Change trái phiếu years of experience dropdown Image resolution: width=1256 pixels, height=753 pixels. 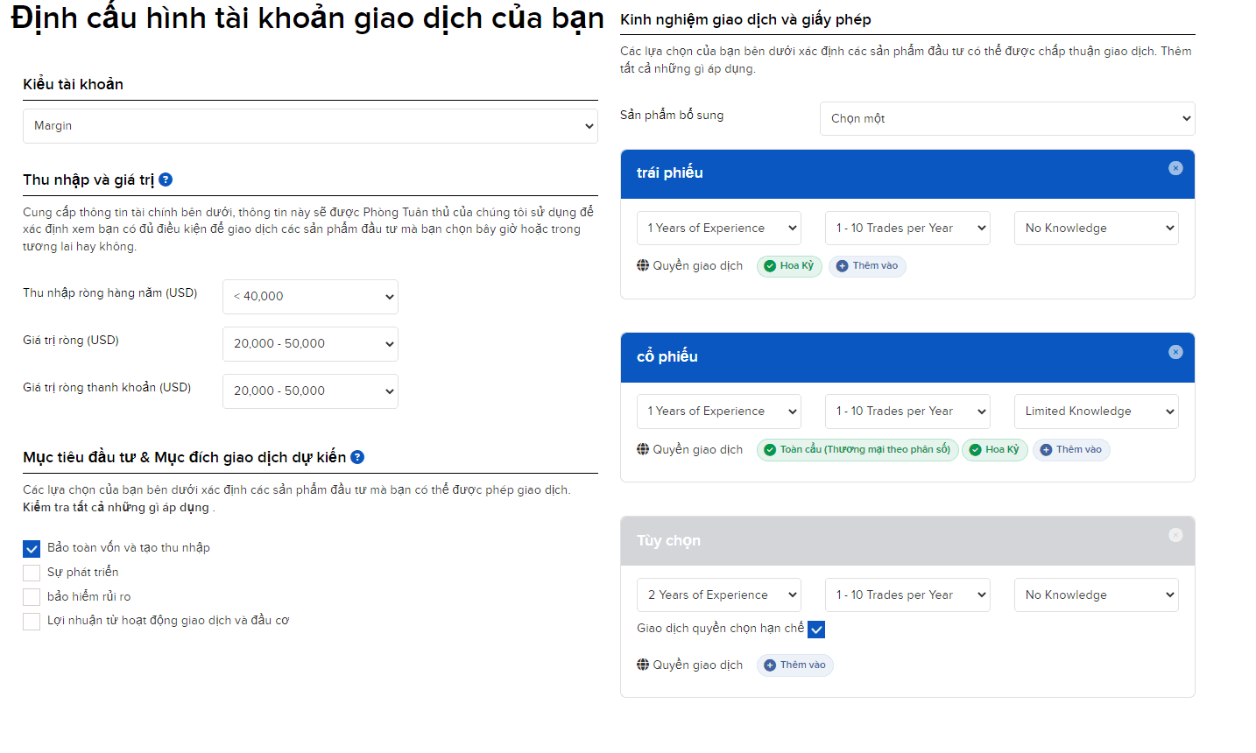719,228
